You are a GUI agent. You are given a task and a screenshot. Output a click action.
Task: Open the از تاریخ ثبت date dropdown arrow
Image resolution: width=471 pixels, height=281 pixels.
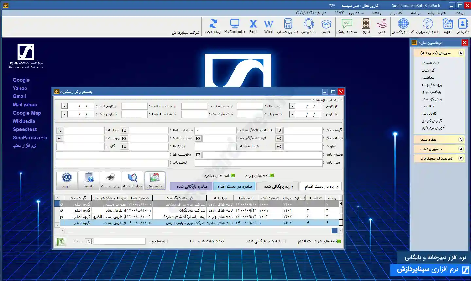[65, 106]
